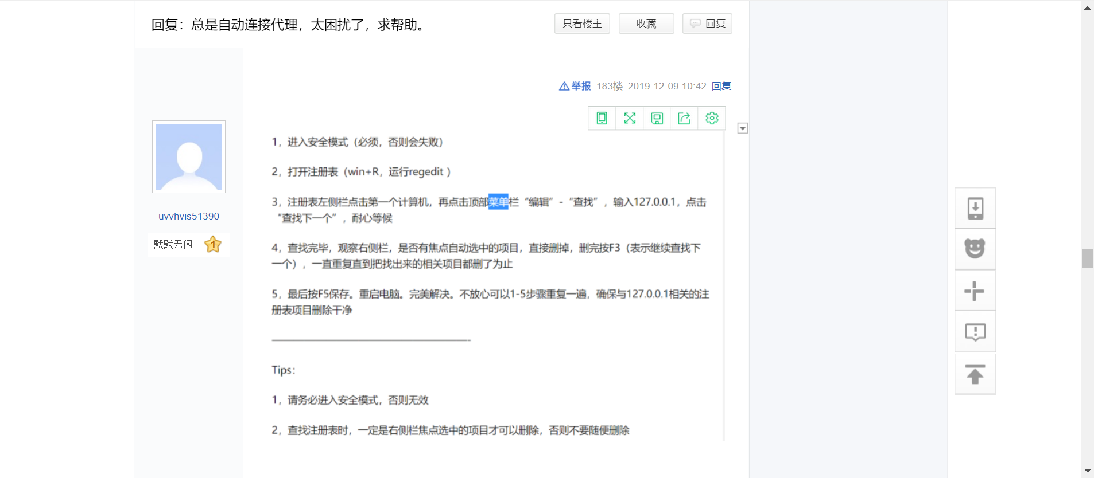Click the timestamp 2019-12-09 10:42

[667, 86]
